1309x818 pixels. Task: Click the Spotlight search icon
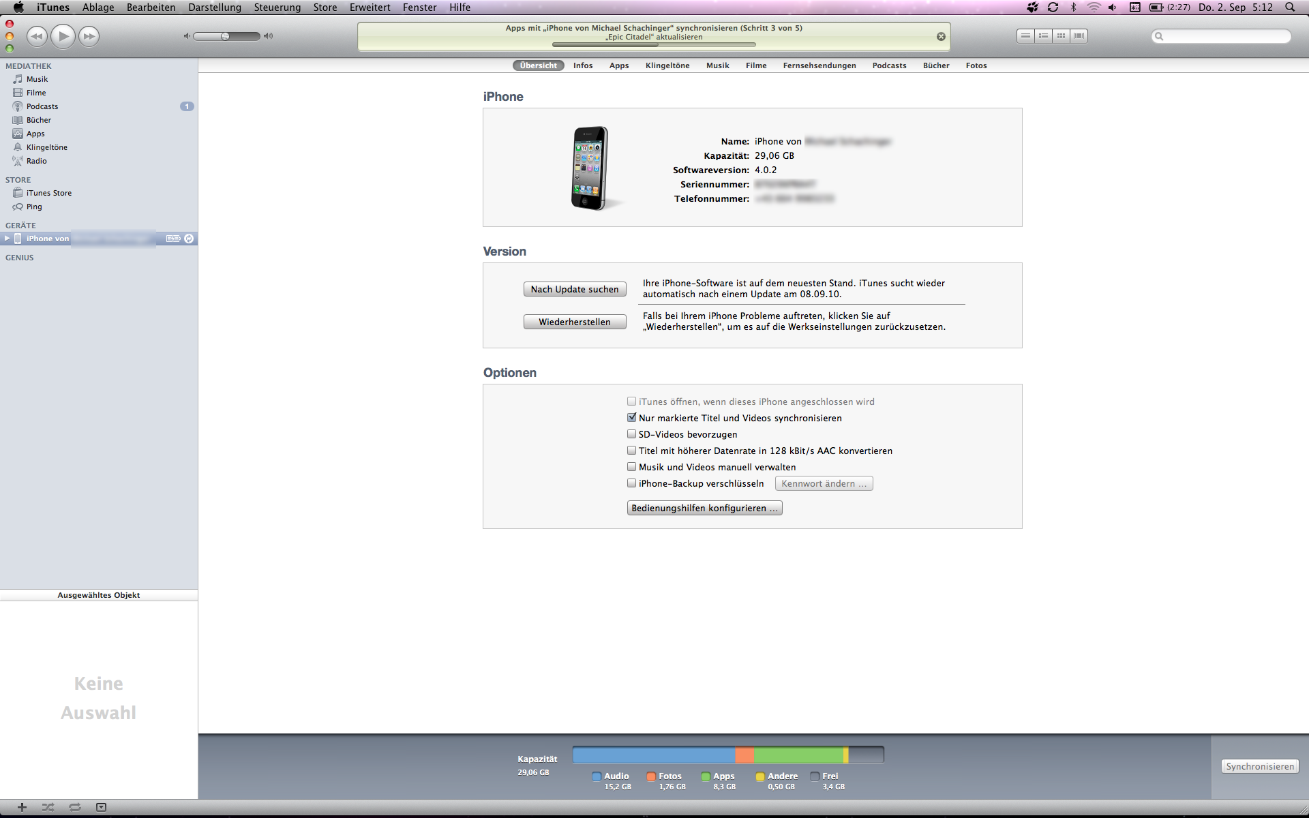[x=1290, y=7]
